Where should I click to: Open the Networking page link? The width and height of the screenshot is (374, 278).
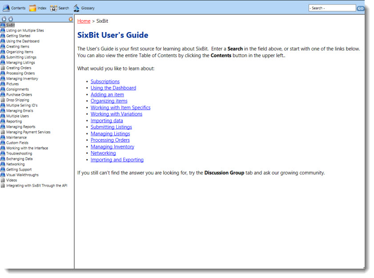point(103,153)
